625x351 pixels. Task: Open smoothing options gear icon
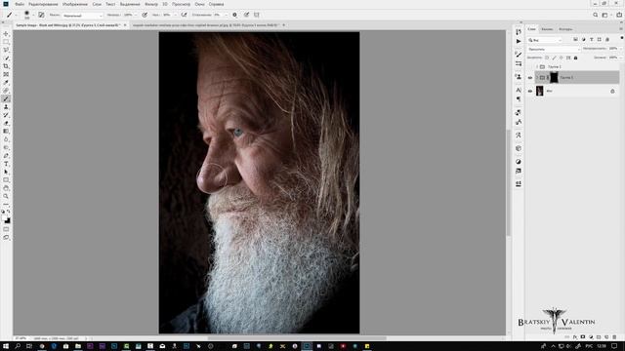234,15
